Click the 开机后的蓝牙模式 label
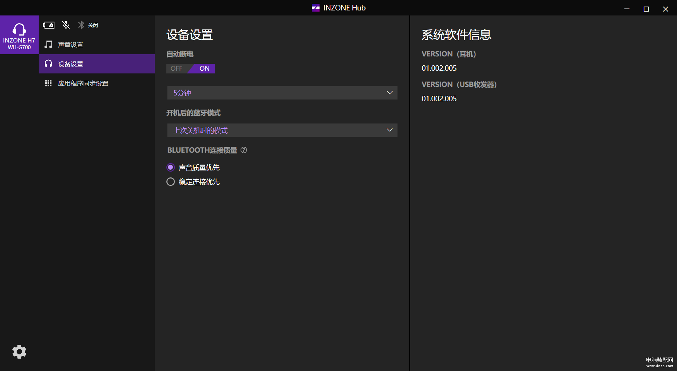 193,113
